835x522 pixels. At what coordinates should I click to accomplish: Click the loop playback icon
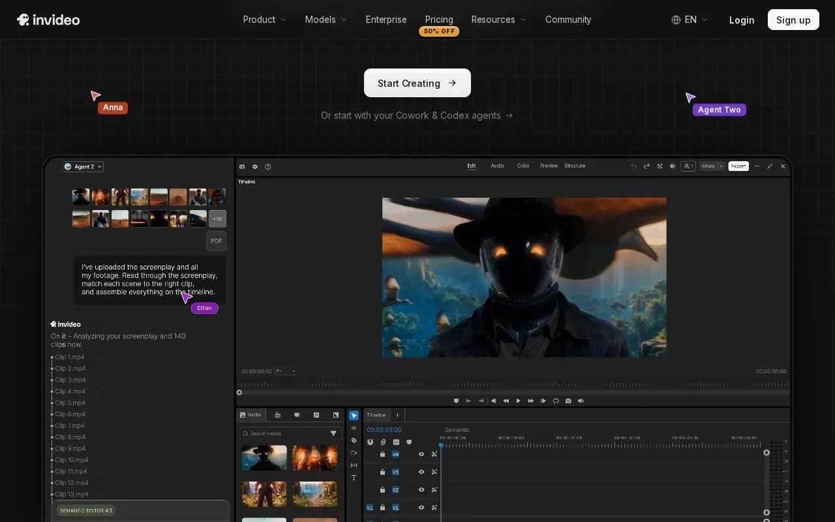[556, 401]
